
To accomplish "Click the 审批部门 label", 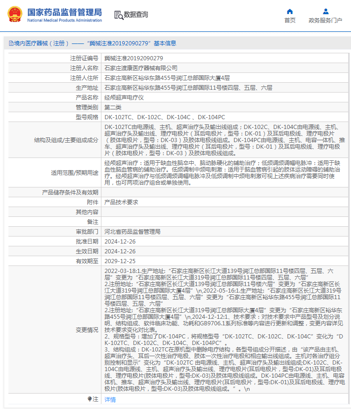I will coord(87,232).
